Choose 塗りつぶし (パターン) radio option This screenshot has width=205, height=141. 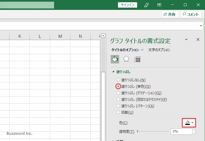pos(119,106)
